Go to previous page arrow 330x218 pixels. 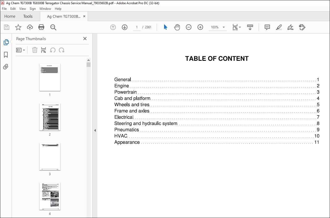(x=113, y=27)
